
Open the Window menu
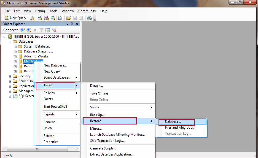click(x=68, y=11)
